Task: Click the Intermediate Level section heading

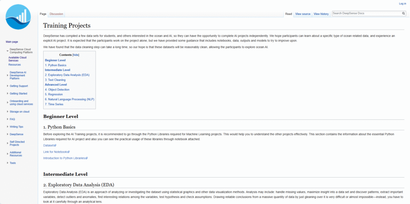Action: (x=65, y=174)
